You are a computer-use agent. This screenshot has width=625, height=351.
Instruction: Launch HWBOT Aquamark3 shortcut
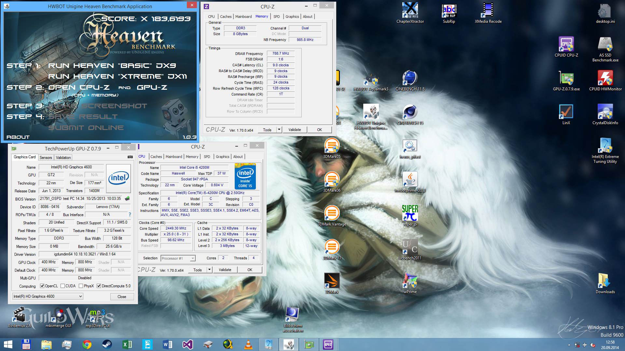(x=371, y=81)
